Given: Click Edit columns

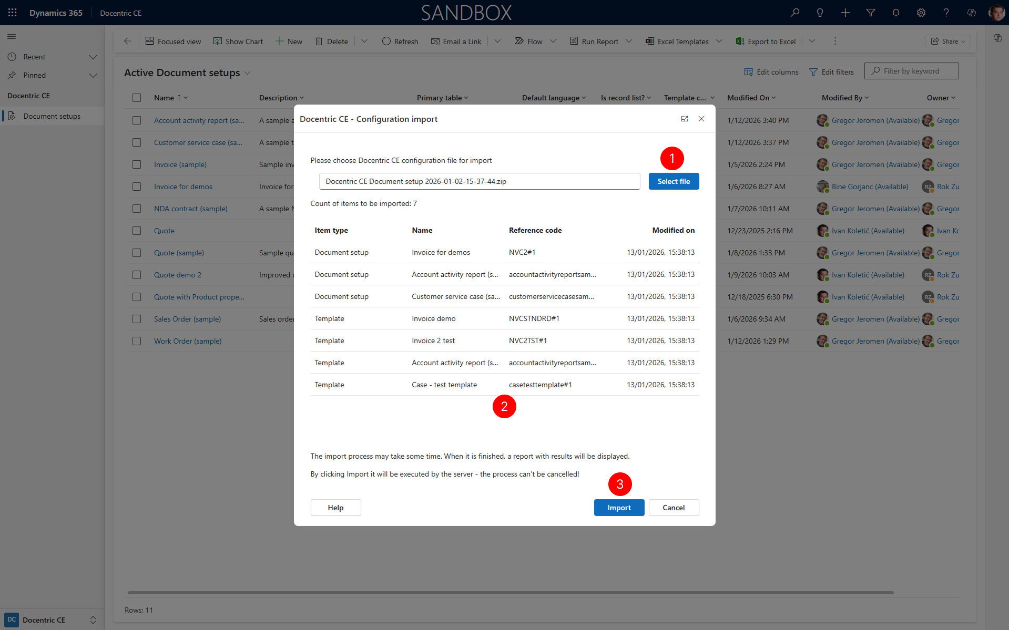Looking at the screenshot, I should [771, 72].
